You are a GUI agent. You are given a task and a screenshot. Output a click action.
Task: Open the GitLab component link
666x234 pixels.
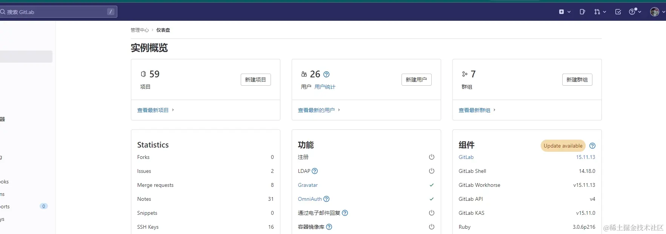[466, 157]
